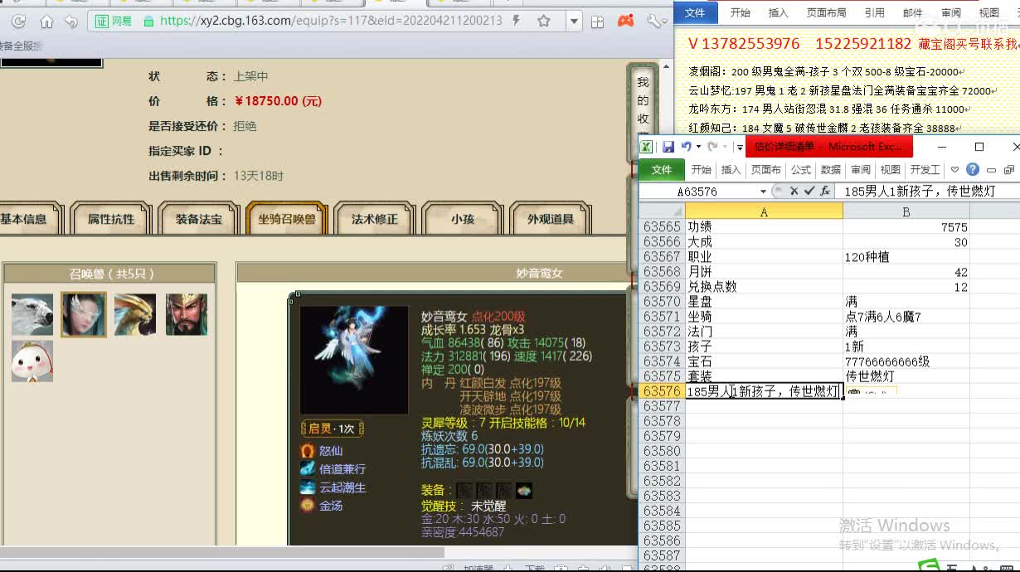1020x572 pixels.
Task: Open Excel 审阅 ribbon tab
Action: coord(861,169)
